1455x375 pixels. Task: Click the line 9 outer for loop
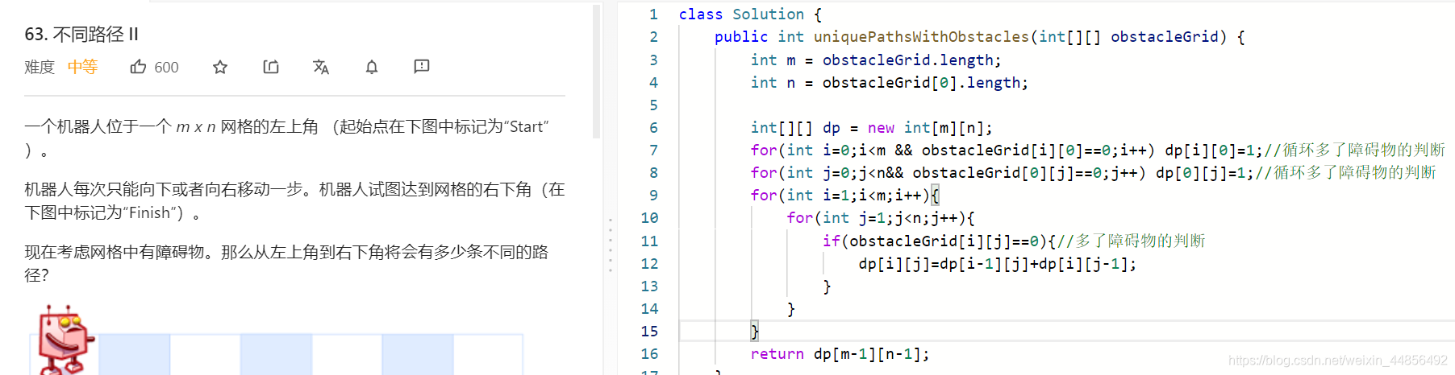click(x=844, y=196)
